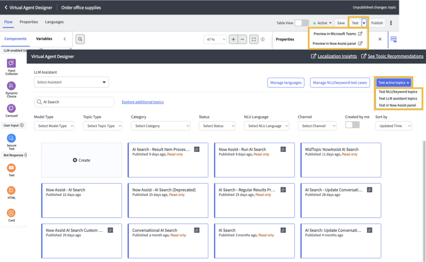
Task: Switch to the Languages tab
Action: tap(54, 22)
